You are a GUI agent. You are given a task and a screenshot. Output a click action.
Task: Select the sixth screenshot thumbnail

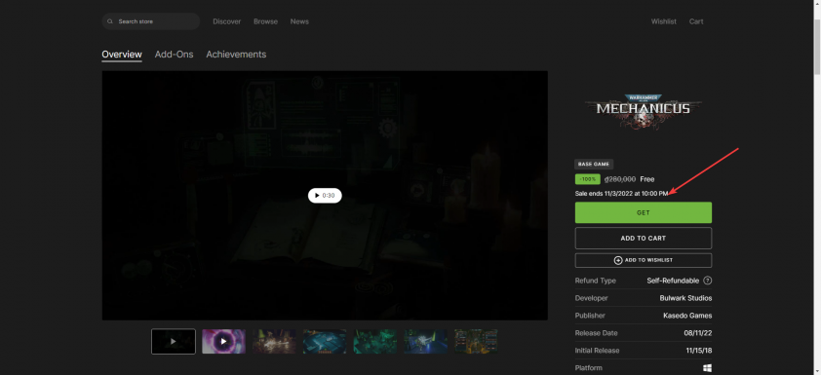coord(425,342)
